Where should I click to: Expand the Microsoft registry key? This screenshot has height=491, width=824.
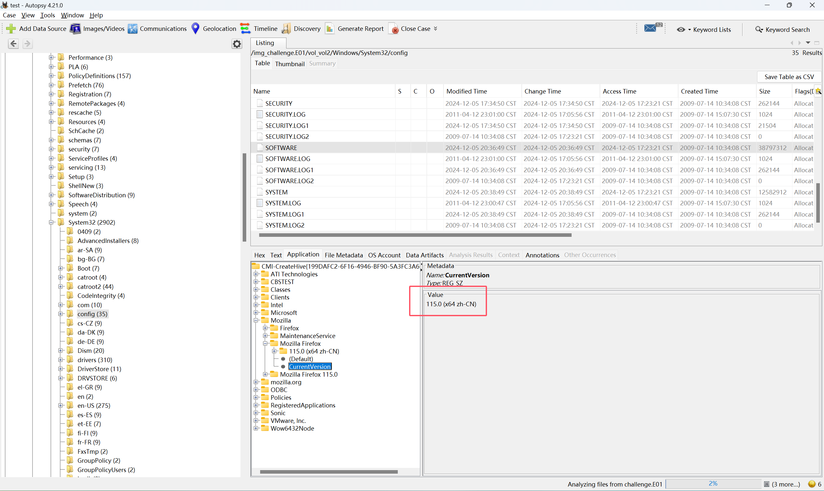click(x=256, y=313)
